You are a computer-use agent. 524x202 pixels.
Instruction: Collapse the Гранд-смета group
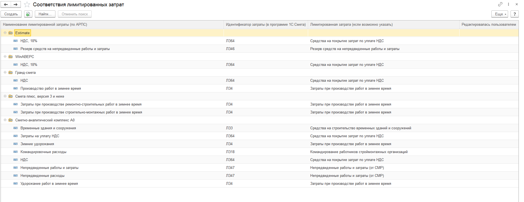pos(5,72)
